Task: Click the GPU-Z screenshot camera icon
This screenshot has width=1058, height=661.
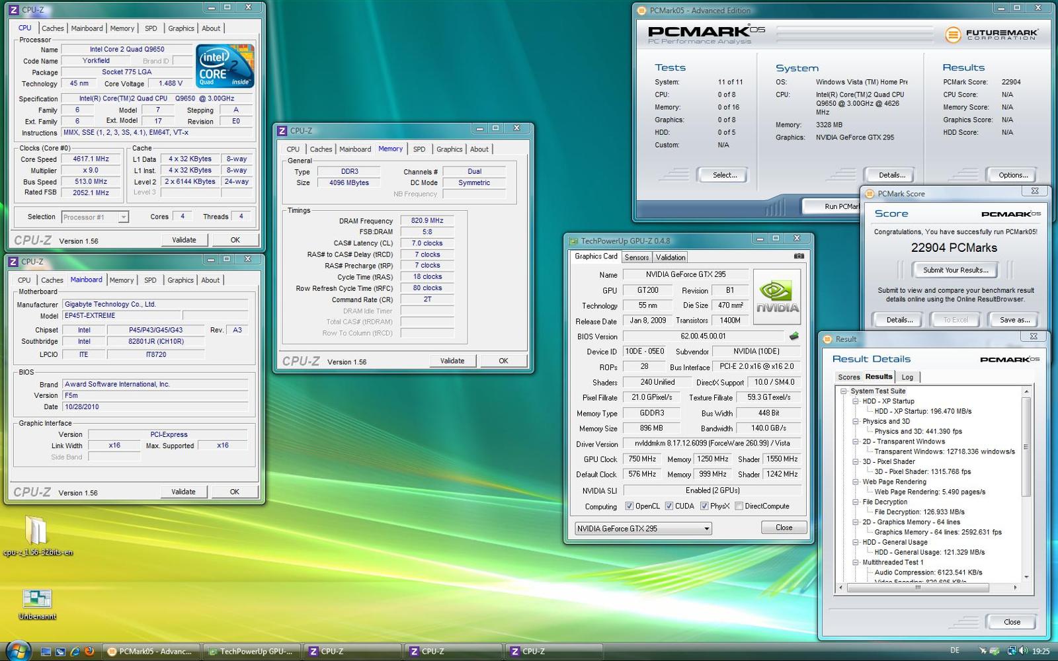Action: click(799, 256)
